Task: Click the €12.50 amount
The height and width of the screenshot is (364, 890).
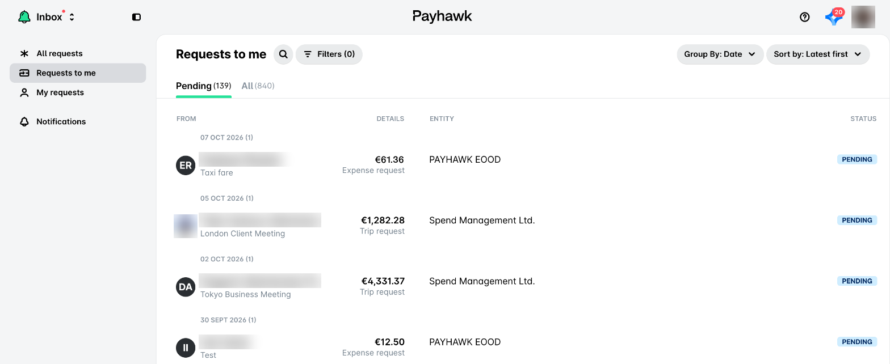Action: pos(389,342)
